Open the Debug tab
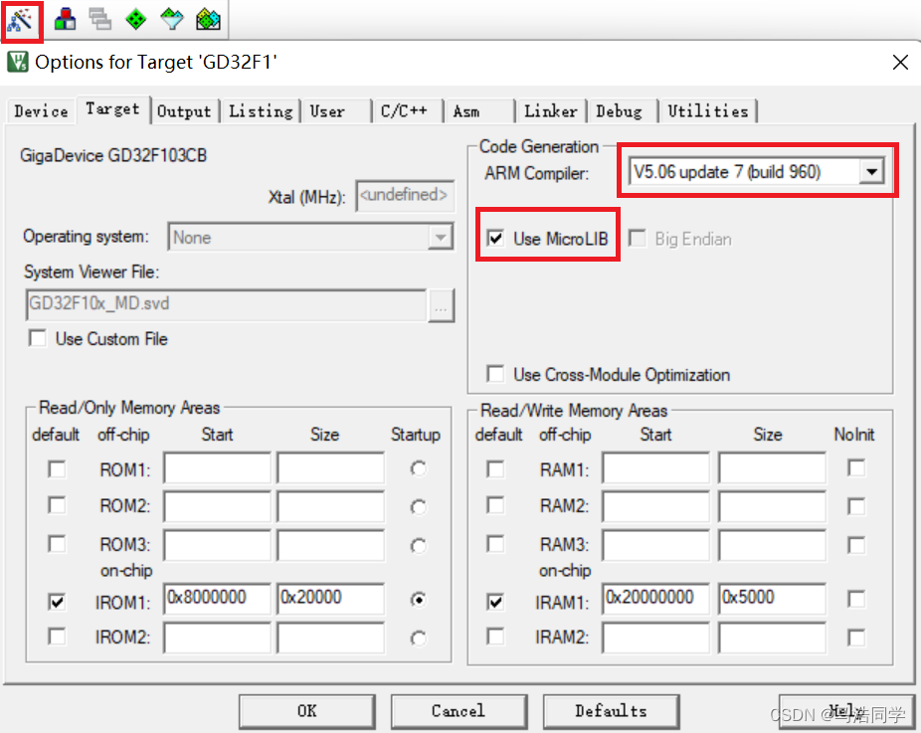The width and height of the screenshot is (921, 733). [623, 111]
